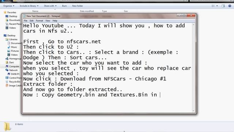This screenshot has width=234, height=132.
Task: Open Notepad Help menu
Action: [55, 21]
